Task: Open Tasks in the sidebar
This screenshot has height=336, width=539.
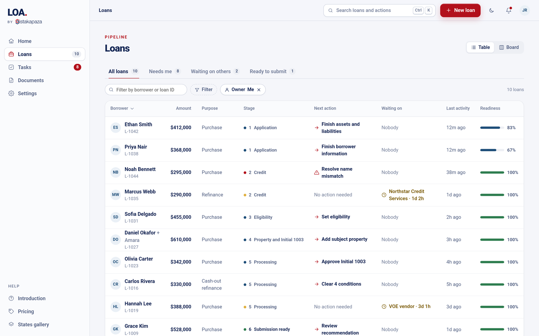Action: [44, 67]
